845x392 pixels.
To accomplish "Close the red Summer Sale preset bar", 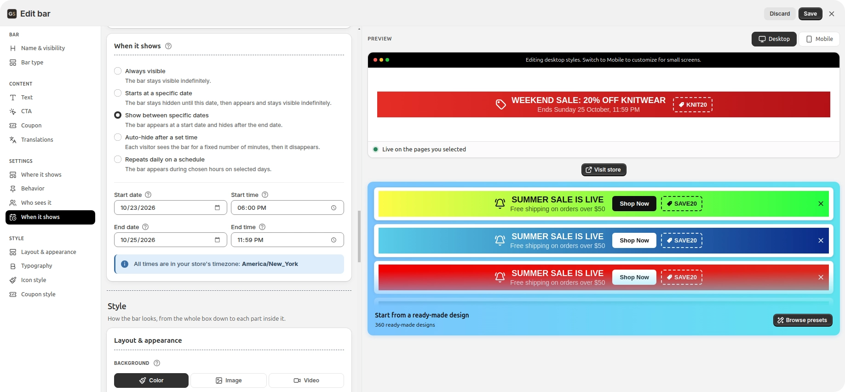I will tap(821, 277).
